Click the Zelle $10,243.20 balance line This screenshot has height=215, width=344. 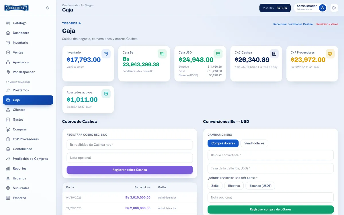pyautogui.click(x=200, y=71)
